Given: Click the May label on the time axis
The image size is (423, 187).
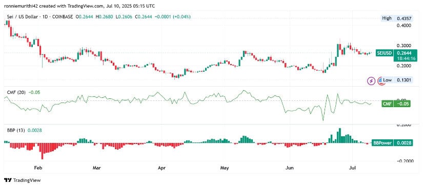Looking at the screenshot, I should (x=225, y=168).
